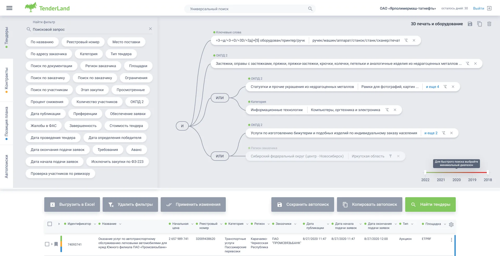
Task: Toggle the ИЛИ operator next to Регион заказчика
Action: (220, 156)
